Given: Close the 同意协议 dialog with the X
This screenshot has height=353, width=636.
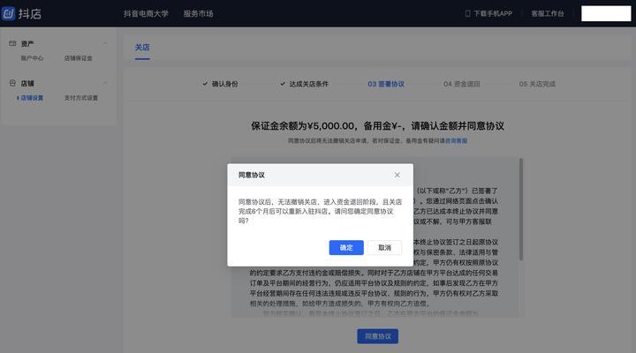Looking at the screenshot, I should pyautogui.click(x=397, y=175).
